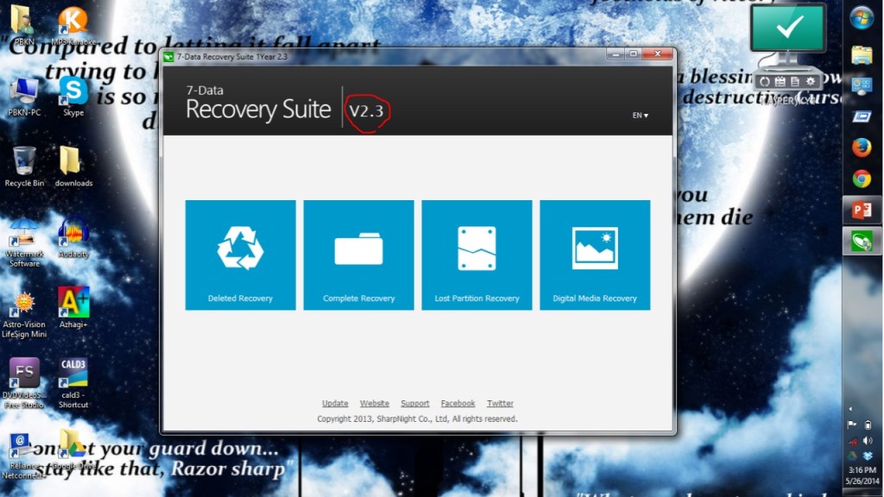The image size is (884, 497).
Task: Click the Update link
Action: coord(335,403)
